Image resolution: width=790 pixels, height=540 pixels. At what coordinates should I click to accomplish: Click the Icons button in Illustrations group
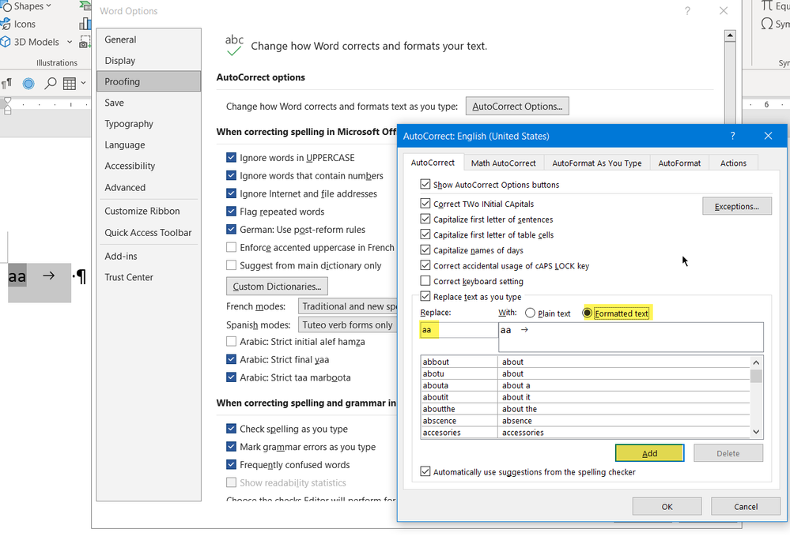(x=19, y=24)
